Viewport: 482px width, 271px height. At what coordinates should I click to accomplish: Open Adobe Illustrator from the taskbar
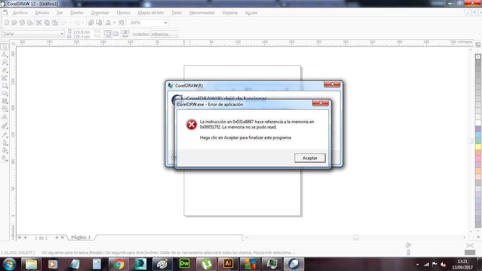click(x=228, y=264)
